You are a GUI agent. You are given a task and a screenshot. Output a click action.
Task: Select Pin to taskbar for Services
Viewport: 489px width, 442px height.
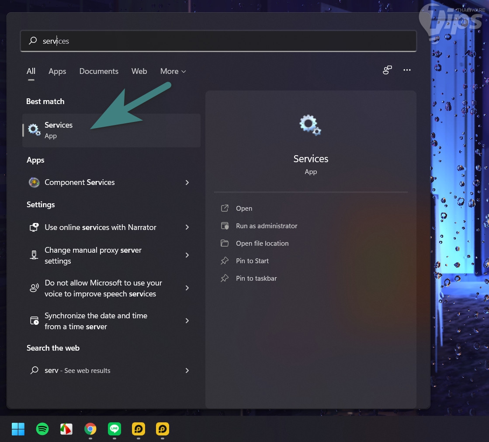click(257, 278)
